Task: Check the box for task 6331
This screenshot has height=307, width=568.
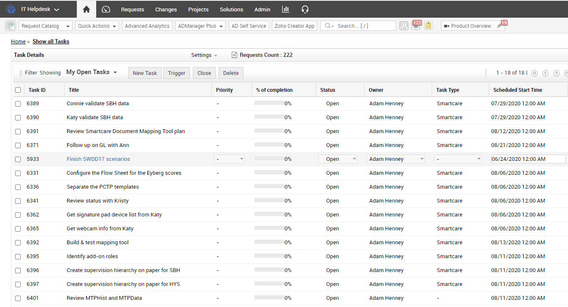Action: click(18, 173)
